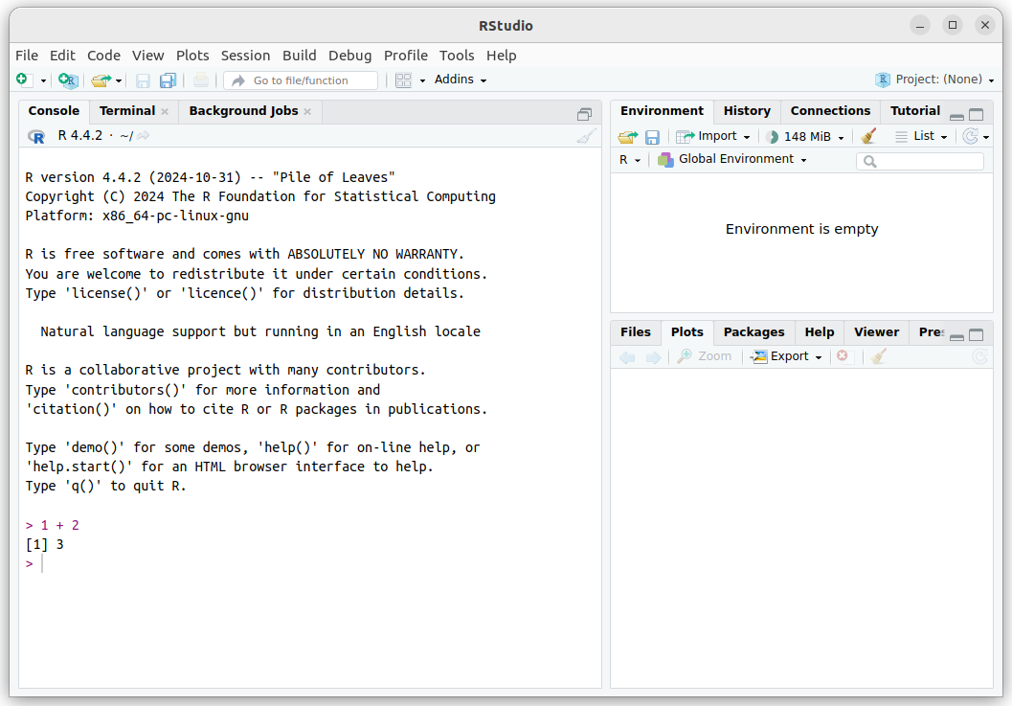Open the Import Dataset dropdown
Screen dimensions: 1012x706
pyautogui.click(x=713, y=136)
